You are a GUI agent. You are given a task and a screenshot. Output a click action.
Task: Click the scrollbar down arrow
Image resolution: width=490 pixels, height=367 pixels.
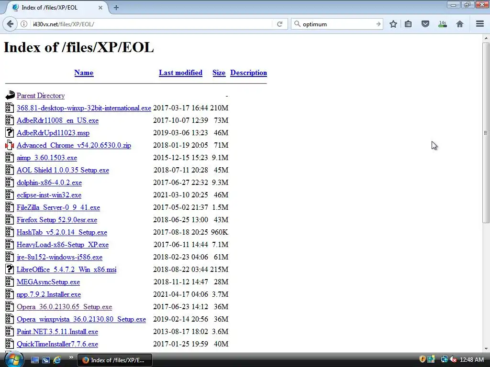pyautogui.click(x=486, y=349)
